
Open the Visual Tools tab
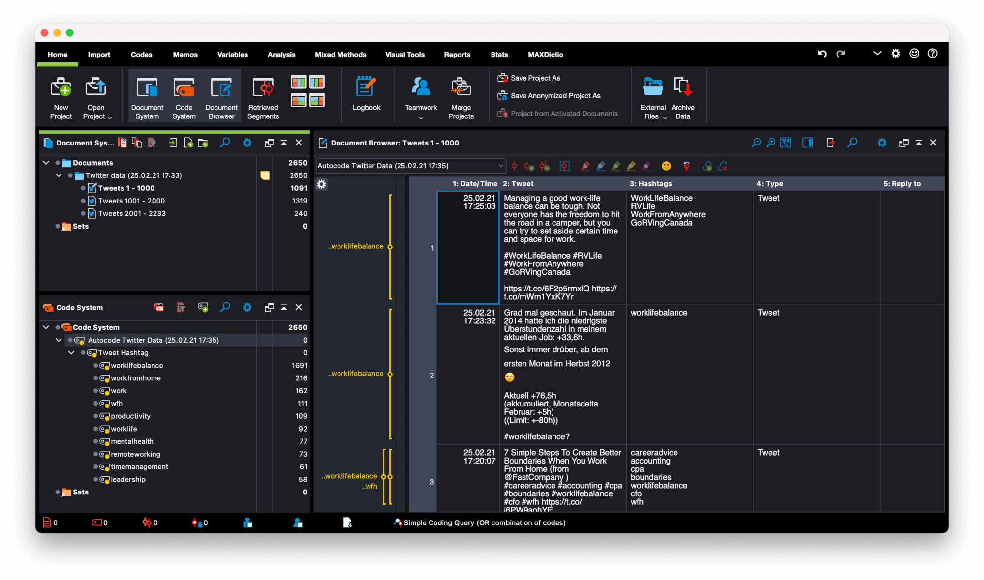(404, 55)
